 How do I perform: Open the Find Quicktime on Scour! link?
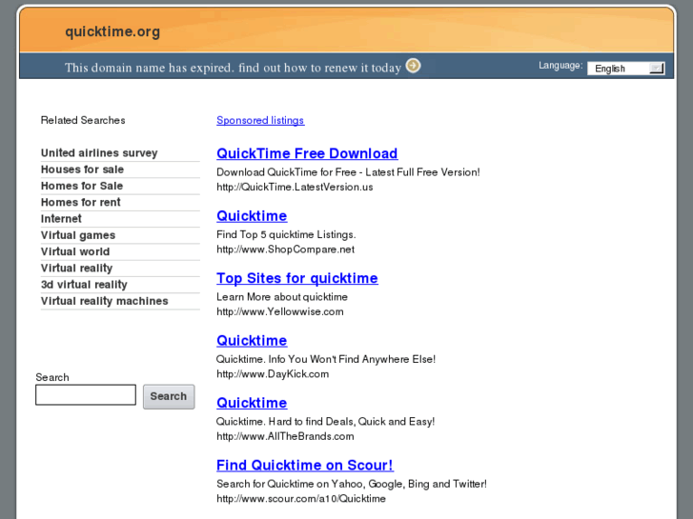tap(305, 465)
